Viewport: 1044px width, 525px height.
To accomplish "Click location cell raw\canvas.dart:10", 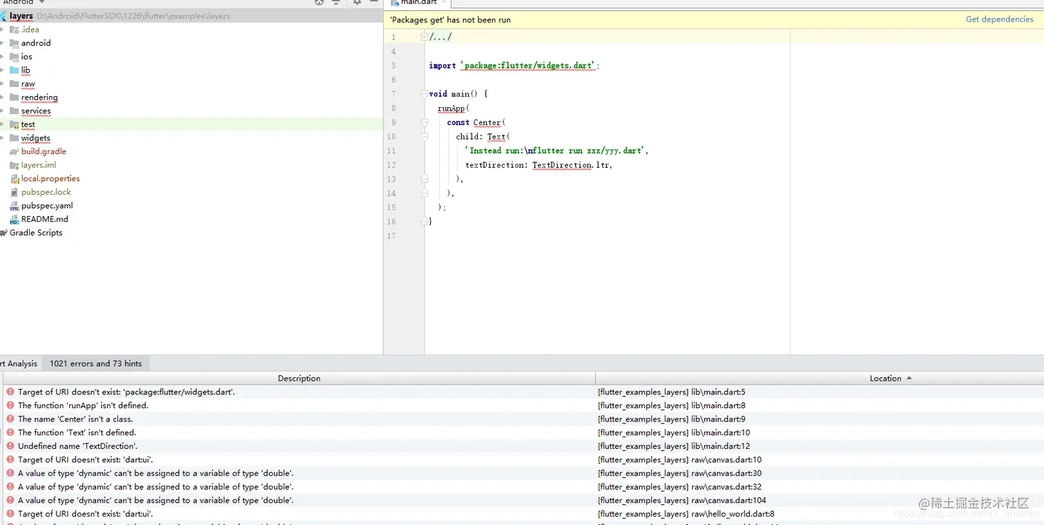I will tap(679, 459).
